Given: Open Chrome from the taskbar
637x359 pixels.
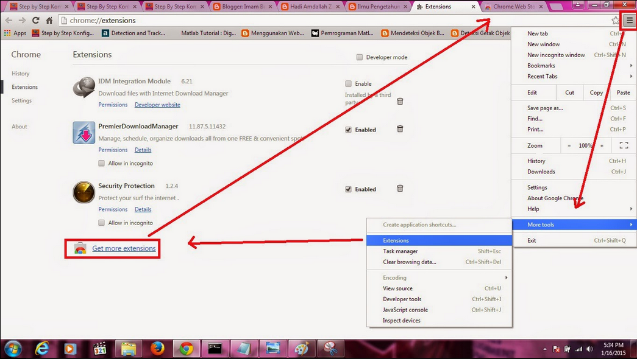Looking at the screenshot, I should (x=187, y=349).
